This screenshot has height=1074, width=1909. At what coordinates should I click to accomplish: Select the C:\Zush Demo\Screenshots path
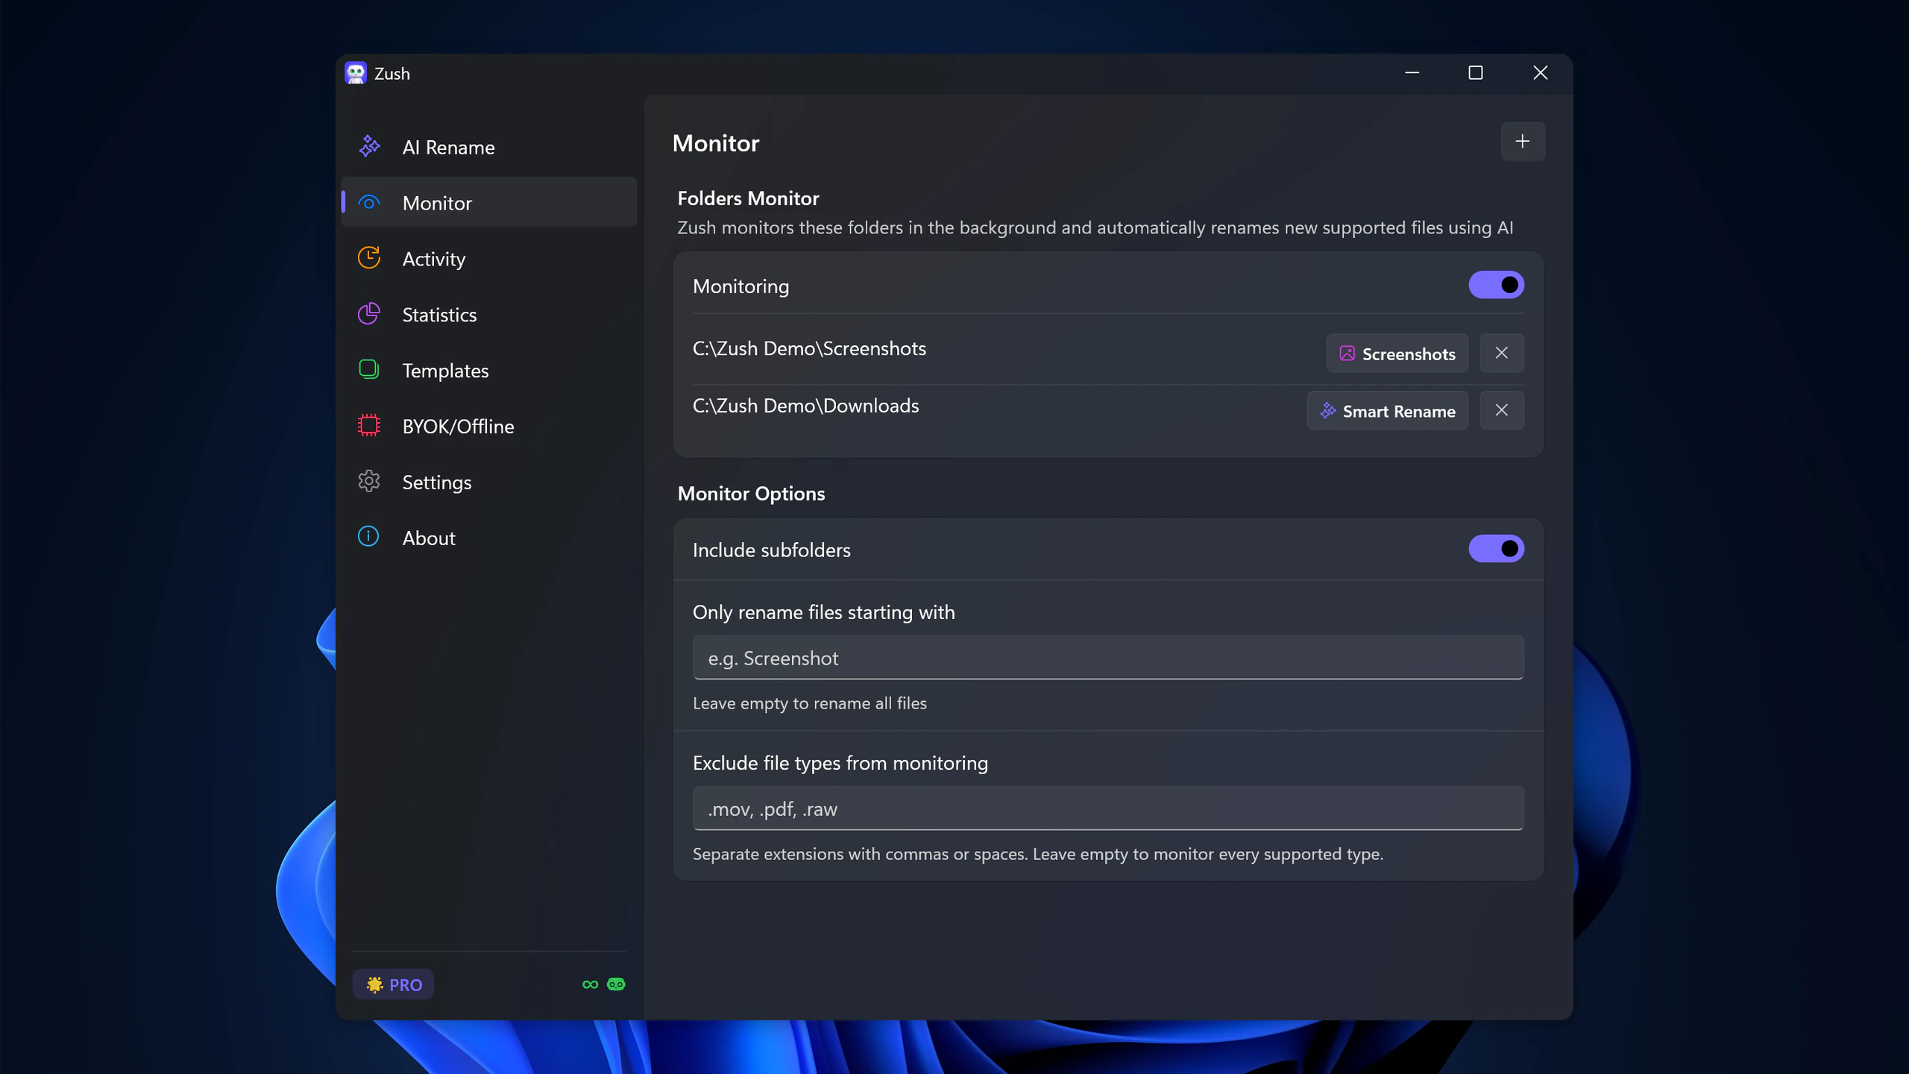point(809,348)
